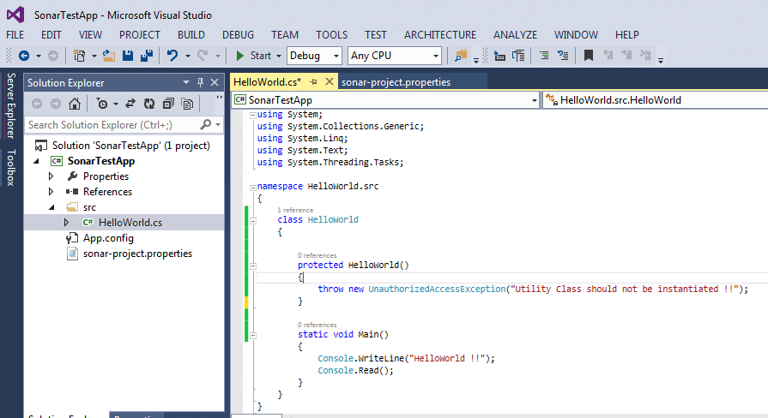Click the search magnifier icon in Solution Explorer
The width and height of the screenshot is (768, 418).
pyautogui.click(x=206, y=125)
